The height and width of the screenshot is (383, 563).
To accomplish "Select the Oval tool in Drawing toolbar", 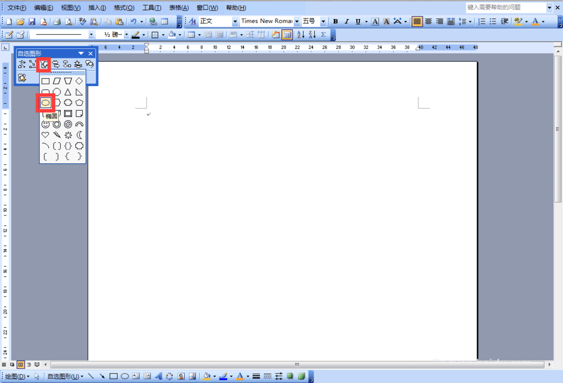I will coord(124,376).
